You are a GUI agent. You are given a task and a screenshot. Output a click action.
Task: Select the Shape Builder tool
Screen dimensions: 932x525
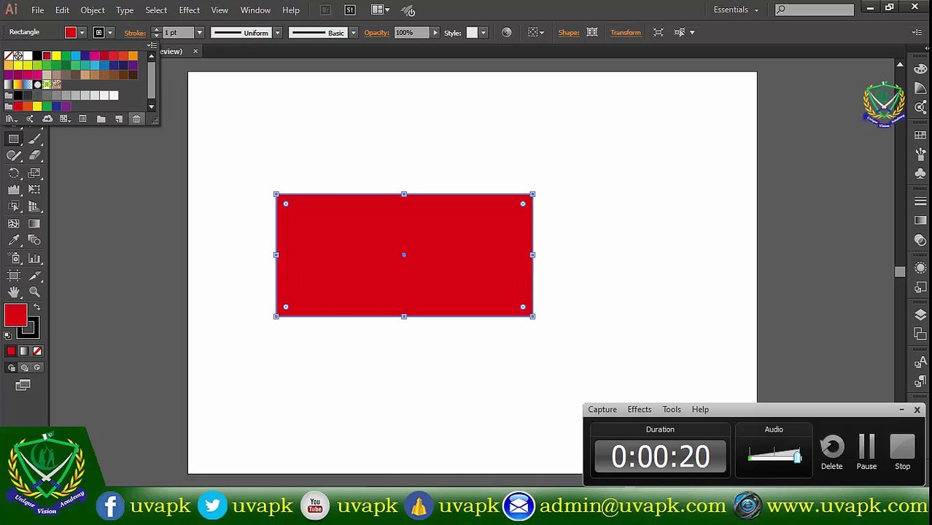(14, 207)
